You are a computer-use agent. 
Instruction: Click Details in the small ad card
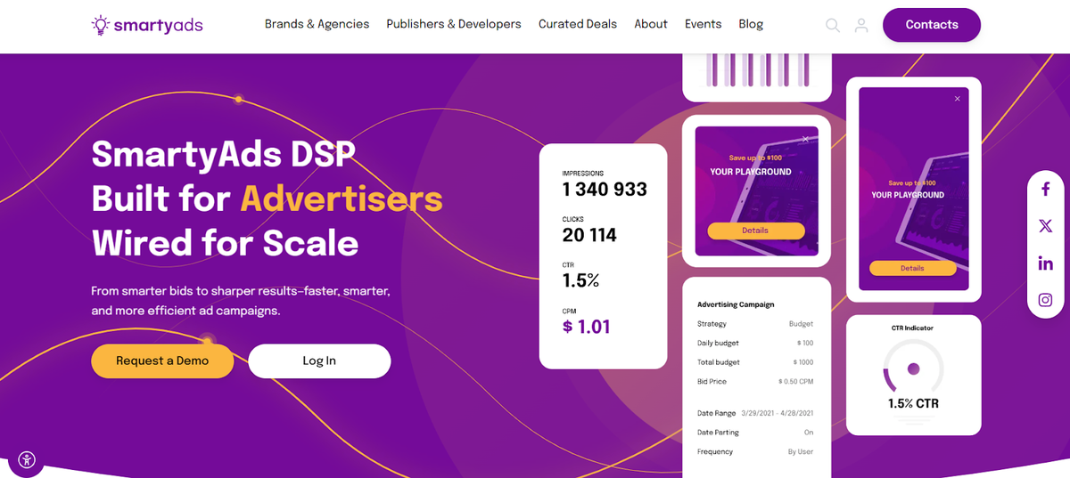click(756, 231)
